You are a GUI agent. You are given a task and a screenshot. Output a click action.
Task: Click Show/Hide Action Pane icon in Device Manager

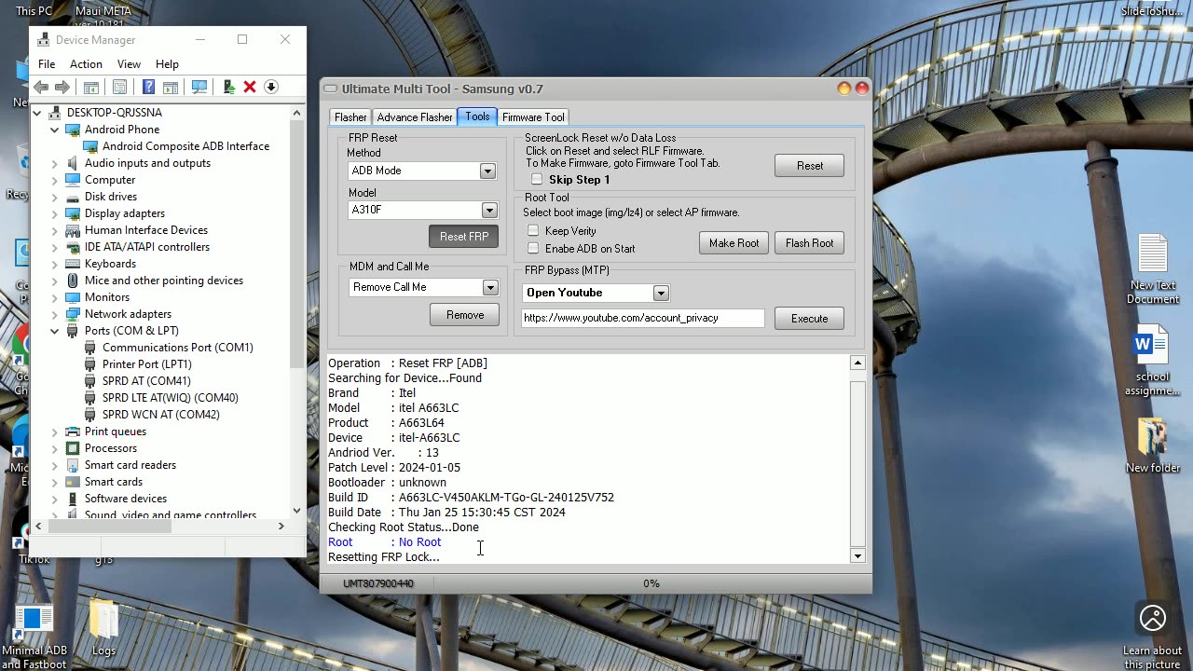[171, 87]
